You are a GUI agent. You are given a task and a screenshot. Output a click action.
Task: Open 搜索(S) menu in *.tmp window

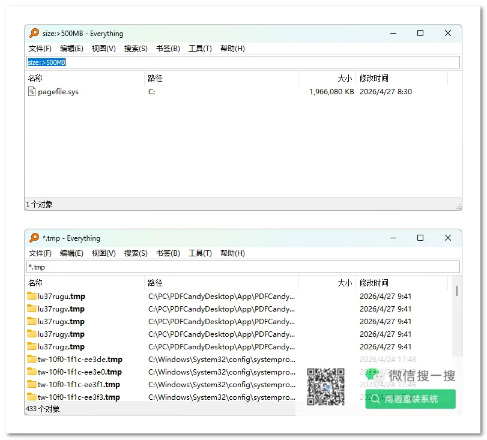pyautogui.click(x=136, y=253)
